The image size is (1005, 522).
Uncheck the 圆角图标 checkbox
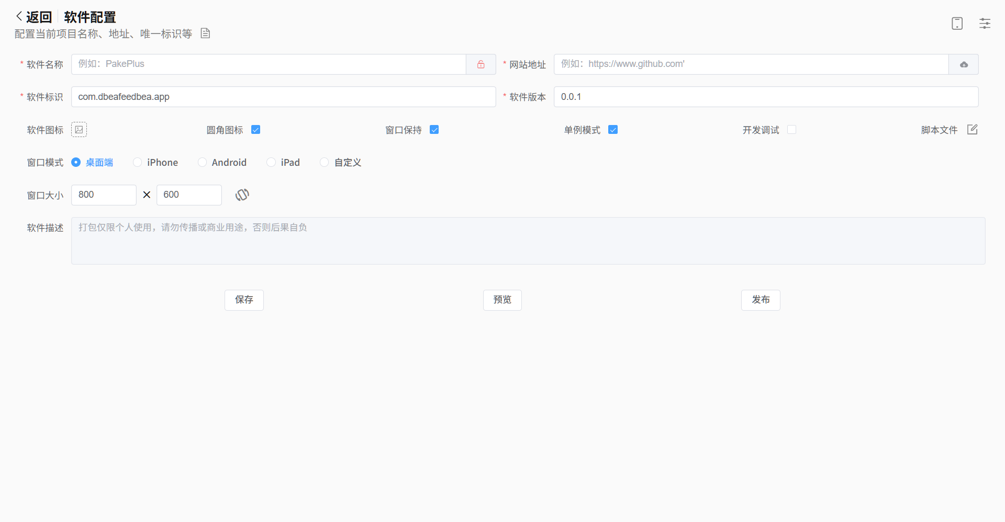[x=255, y=130]
